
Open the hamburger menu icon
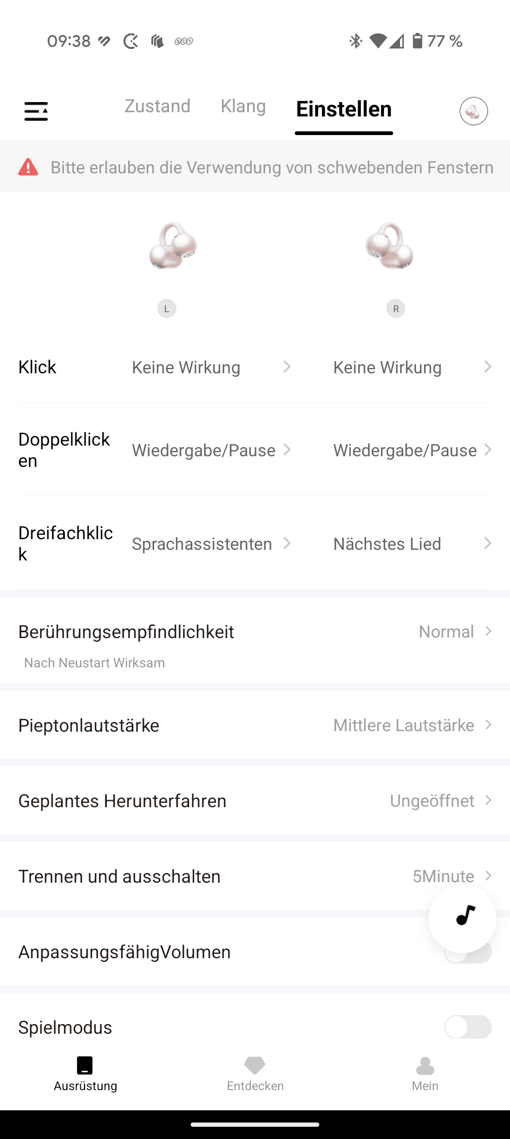click(x=36, y=111)
